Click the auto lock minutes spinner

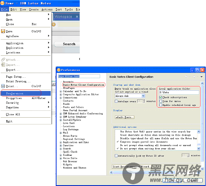(188, 155)
